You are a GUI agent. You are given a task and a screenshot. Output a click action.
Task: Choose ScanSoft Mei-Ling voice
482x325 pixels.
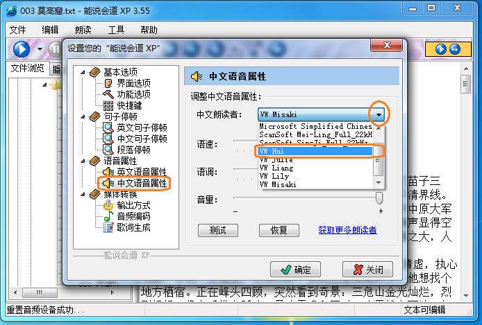click(316, 134)
